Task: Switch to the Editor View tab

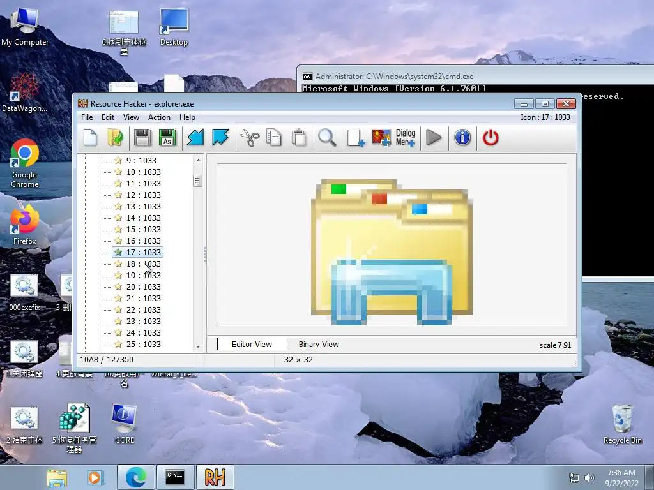Action: 252,345
